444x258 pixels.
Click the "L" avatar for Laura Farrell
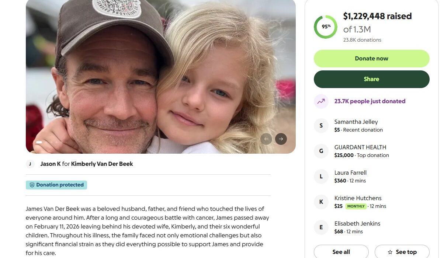pyautogui.click(x=321, y=177)
